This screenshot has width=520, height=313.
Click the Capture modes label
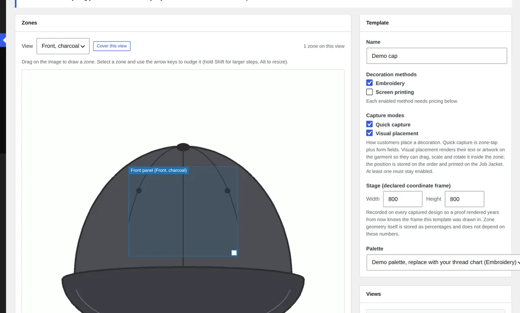pos(385,115)
